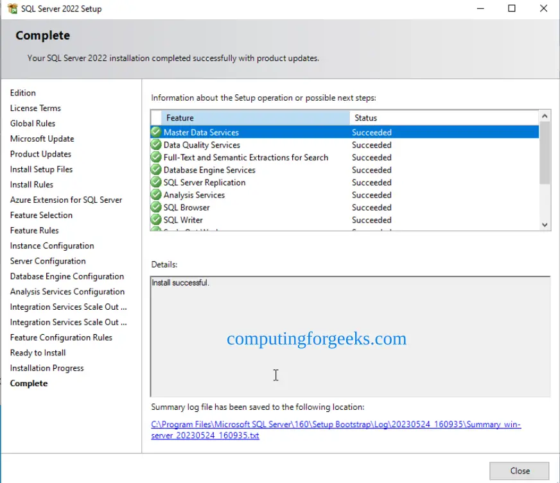Select the SQL Server Replication row
This screenshot has height=483, width=560.
[345, 182]
